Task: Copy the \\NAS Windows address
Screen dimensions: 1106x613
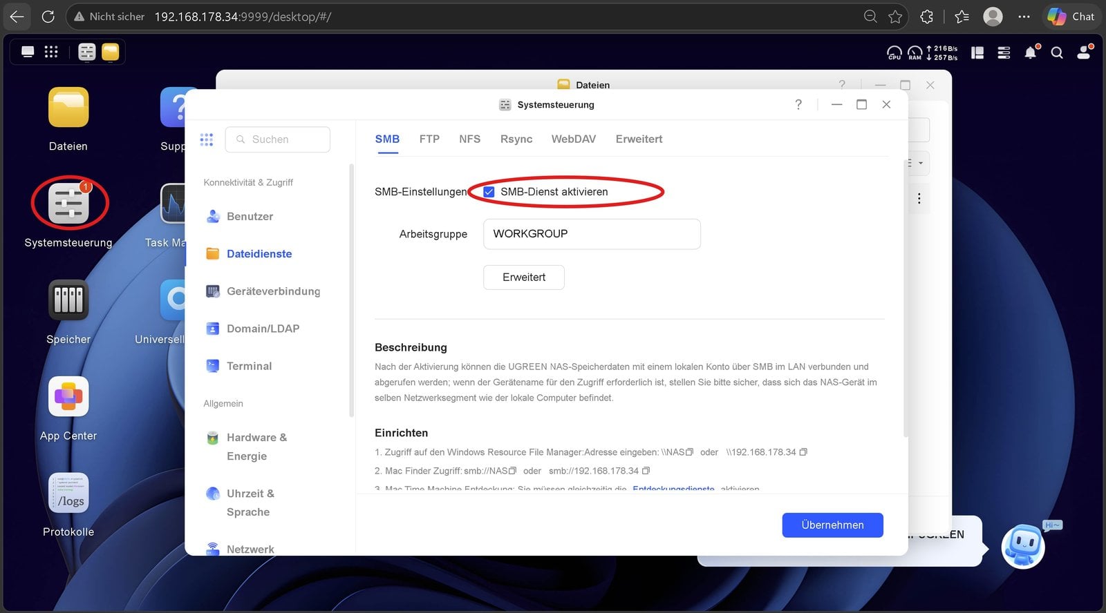Action: (x=689, y=452)
